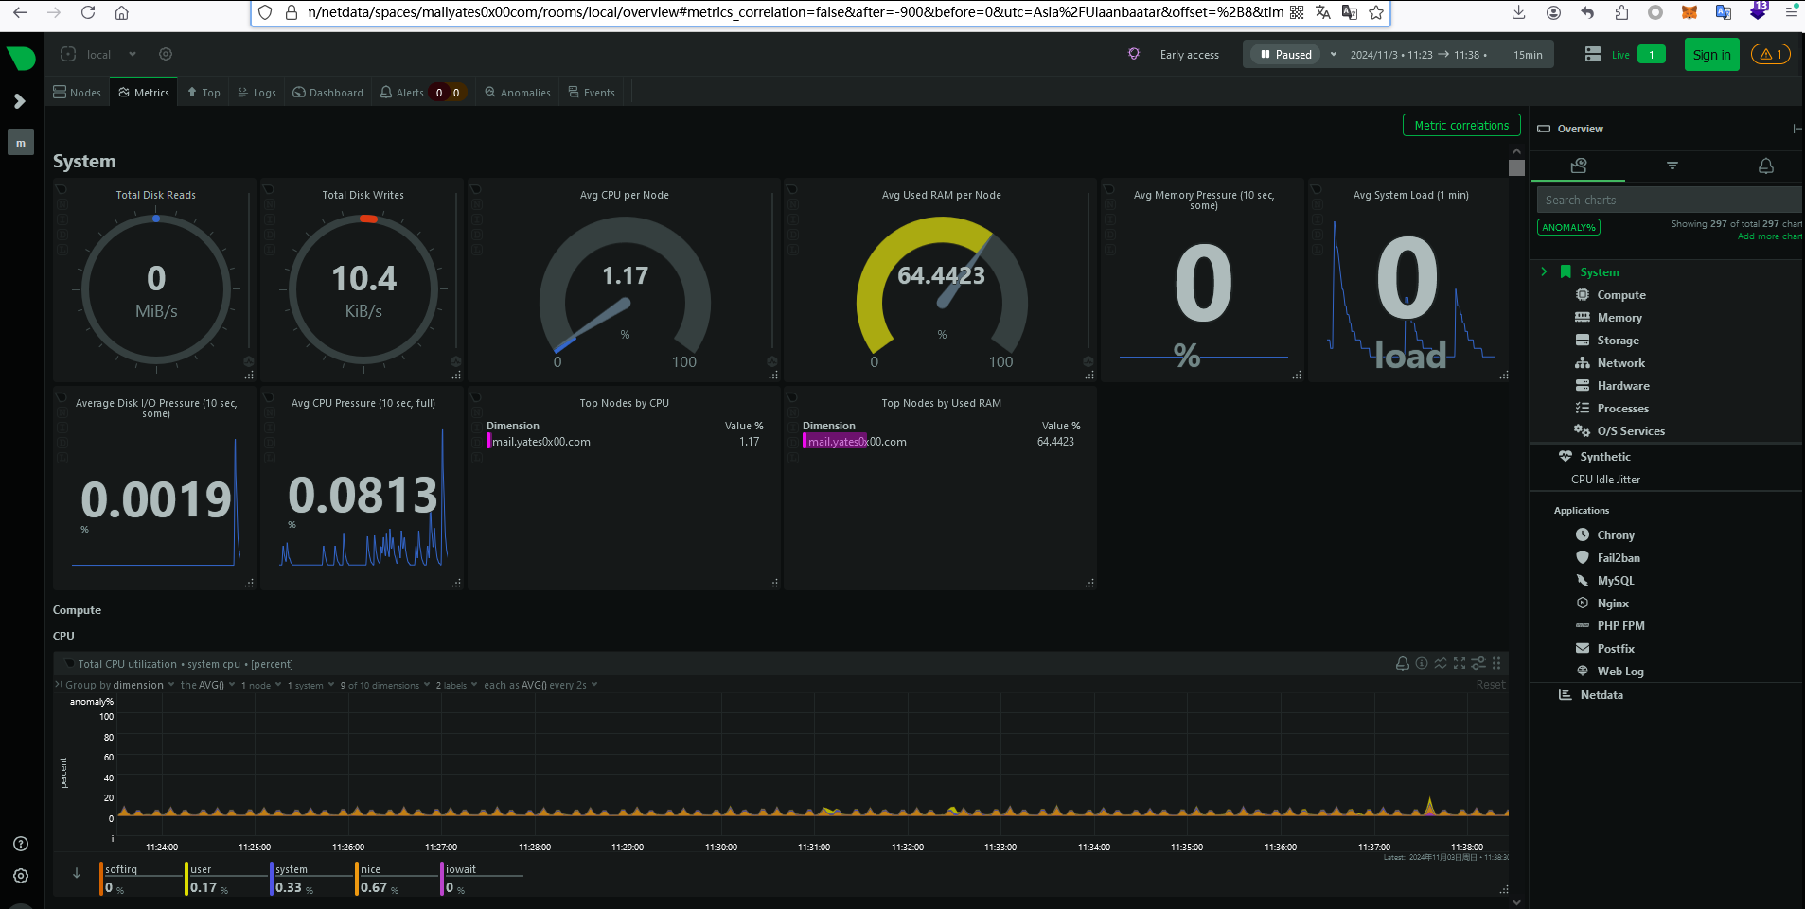The height and width of the screenshot is (909, 1805).
Task: Open the Anomalies tab
Action: click(518, 93)
